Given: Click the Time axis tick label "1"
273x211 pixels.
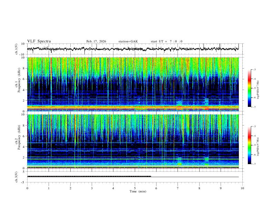Looking at the screenshot, I should point(49,188).
